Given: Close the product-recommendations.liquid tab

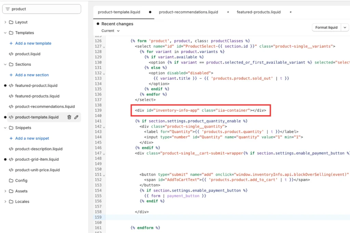Looking at the screenshot, I should [x=228, y=12].
